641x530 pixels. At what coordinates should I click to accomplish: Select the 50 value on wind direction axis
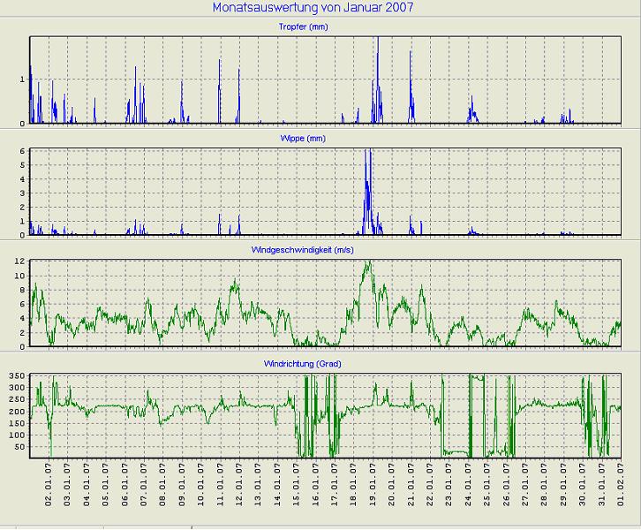19,447
